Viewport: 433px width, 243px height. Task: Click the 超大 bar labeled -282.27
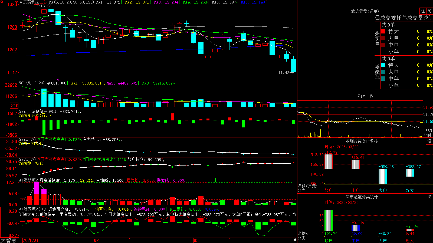coord(409,173)
